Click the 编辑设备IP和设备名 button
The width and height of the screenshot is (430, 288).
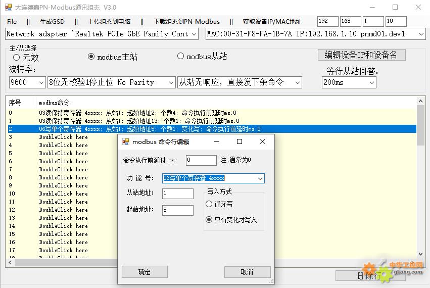click(361, 55)
